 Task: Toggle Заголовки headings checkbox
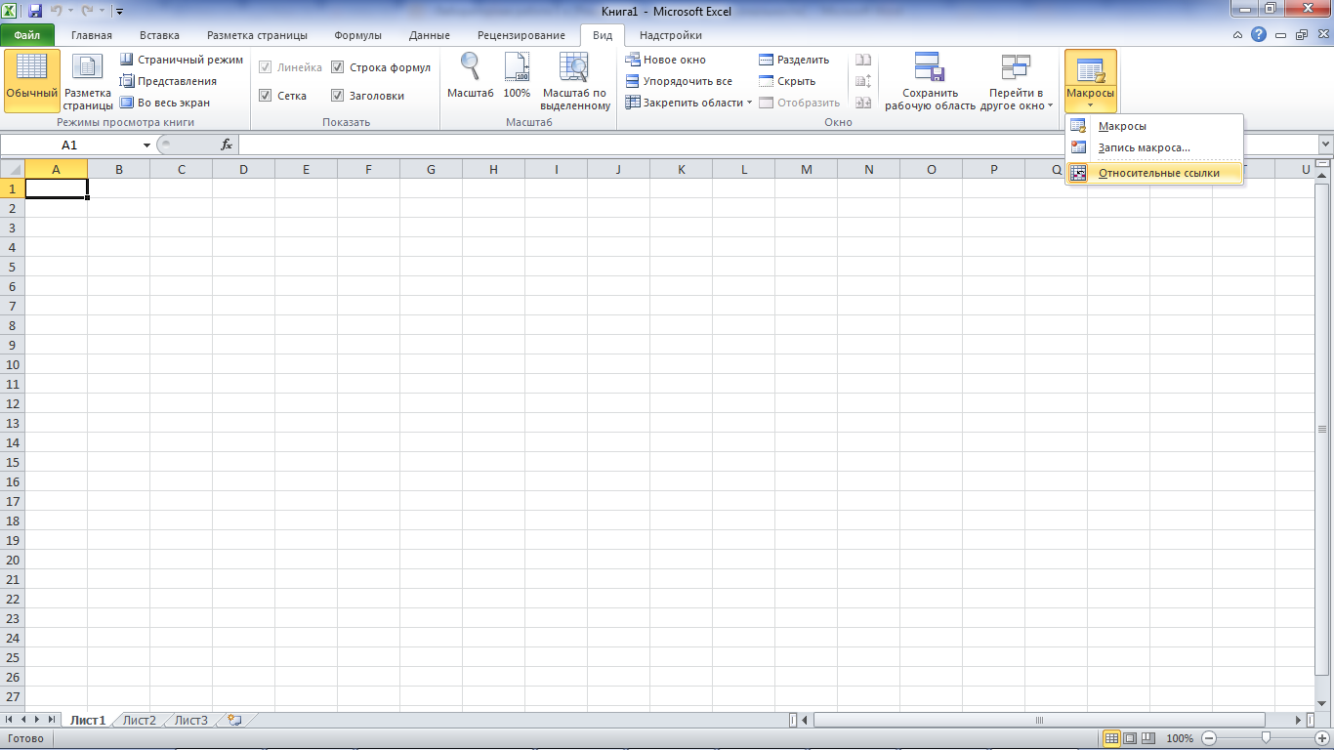[337, 96]
